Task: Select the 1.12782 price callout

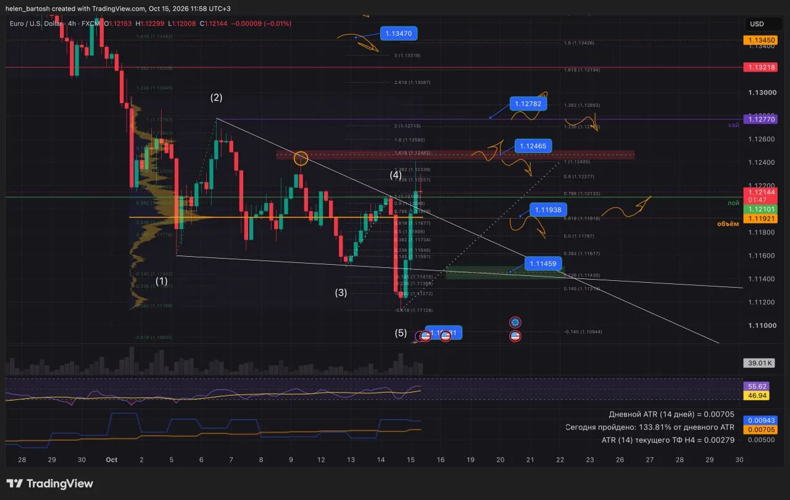Action: coord(529,104)
